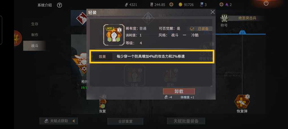Viewport: 288px width, 129px height.
Task: Tap the power icon in top corner
Action: [x=266, y=3]
